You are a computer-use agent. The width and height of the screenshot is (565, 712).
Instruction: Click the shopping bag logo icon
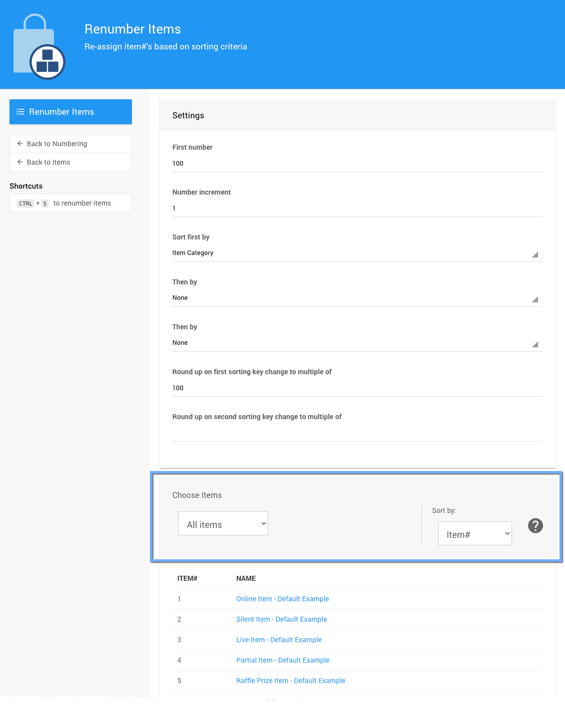point(39,47)
